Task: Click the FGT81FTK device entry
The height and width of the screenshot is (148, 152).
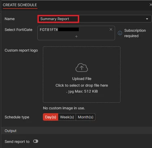Action: pyautogui.click(x=59, y=30)
